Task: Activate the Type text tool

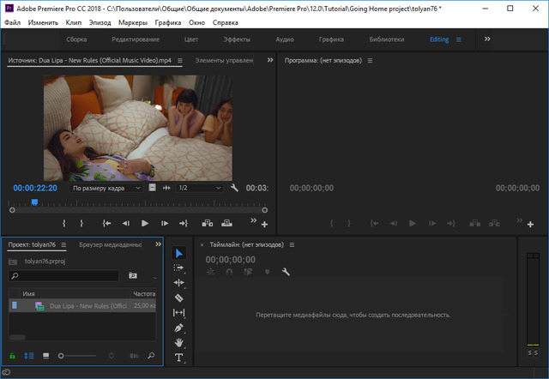Action: 179,357
